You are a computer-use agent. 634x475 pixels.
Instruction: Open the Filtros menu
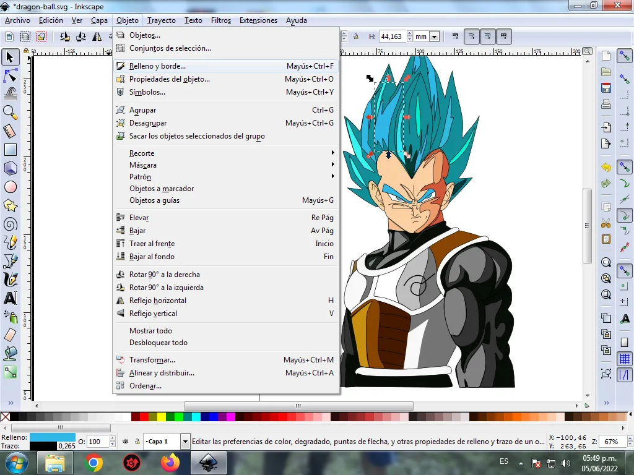pyautogui.click(x=221, y=20)
